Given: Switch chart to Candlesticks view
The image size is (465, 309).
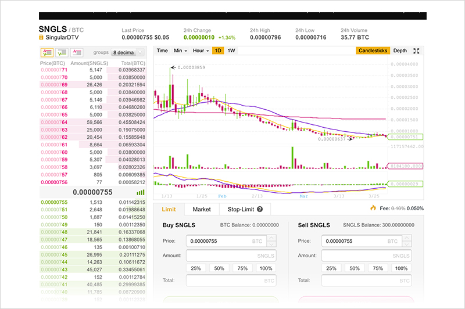Looking at the screenshot, I should click(x=373, y=51).
